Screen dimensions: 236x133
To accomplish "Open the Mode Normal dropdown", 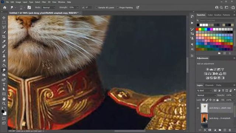I will 49,7.
